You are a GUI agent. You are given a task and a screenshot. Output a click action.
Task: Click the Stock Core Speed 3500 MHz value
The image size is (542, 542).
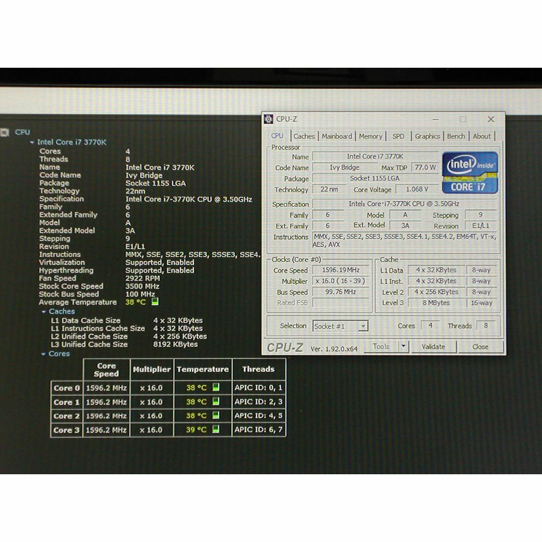click(x=143, y=286)
